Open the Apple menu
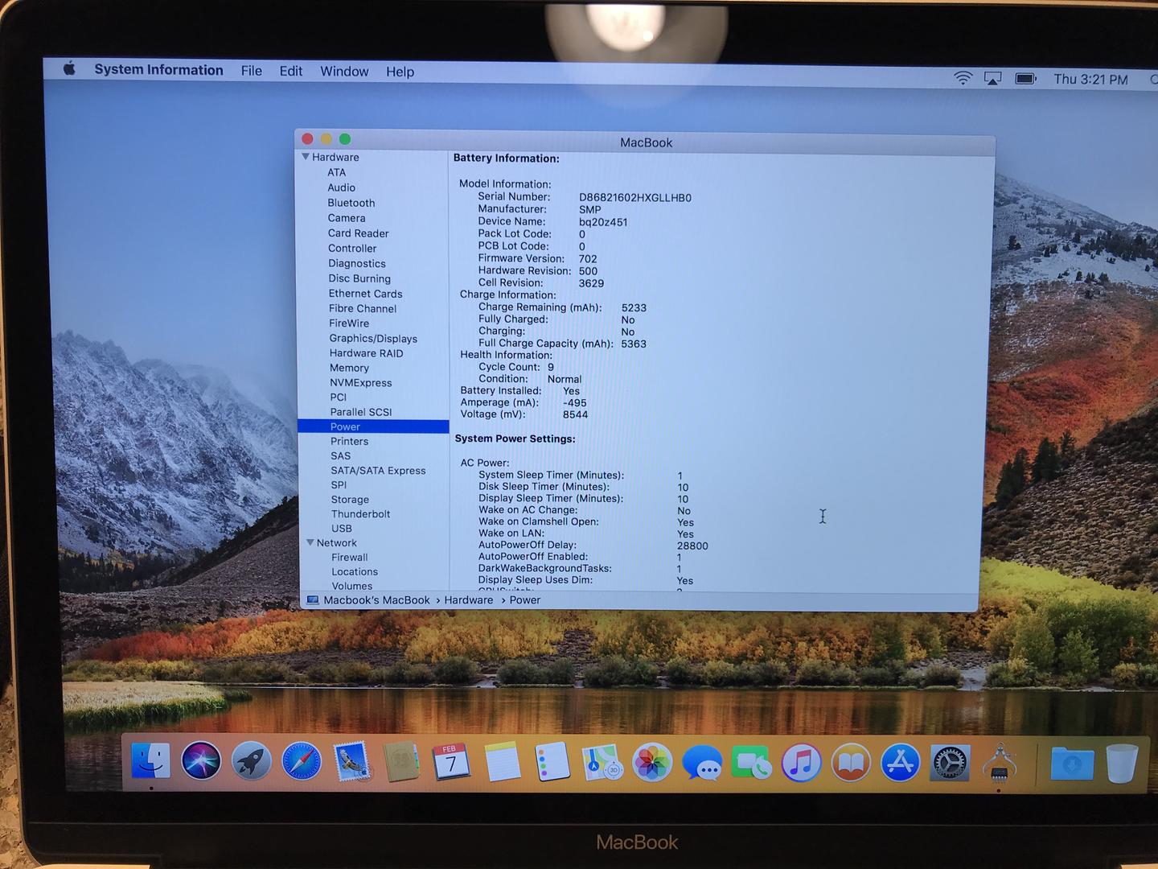The height and width of the screenshot is (869, 1158). pyautogui.click(x=70, y=69)
